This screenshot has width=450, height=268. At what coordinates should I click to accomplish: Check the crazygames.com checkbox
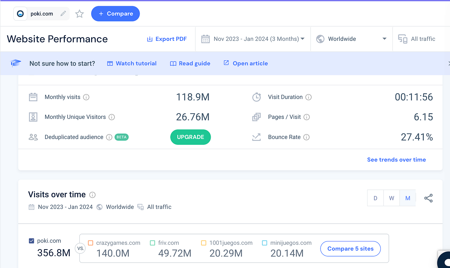(91, 243)
